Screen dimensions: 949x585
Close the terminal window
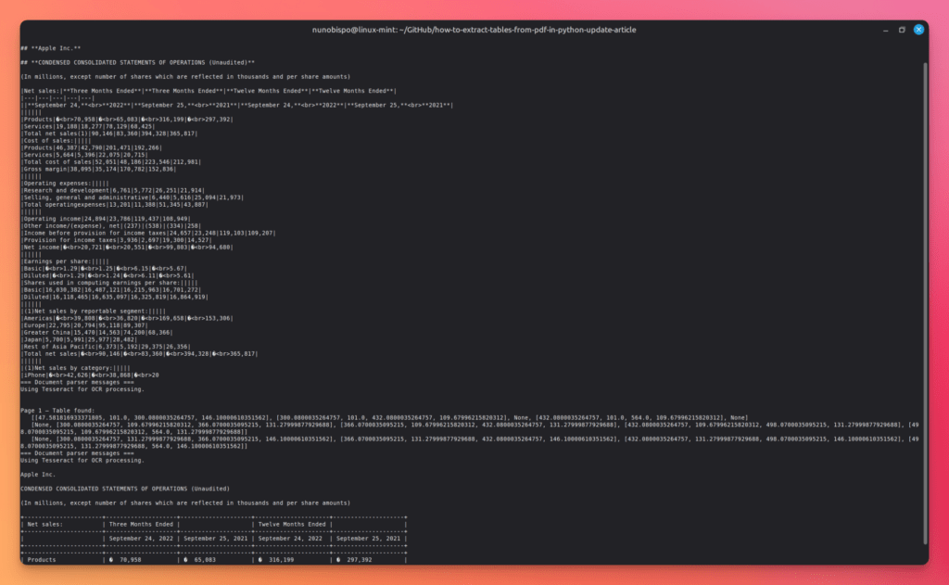coord(918,30)
